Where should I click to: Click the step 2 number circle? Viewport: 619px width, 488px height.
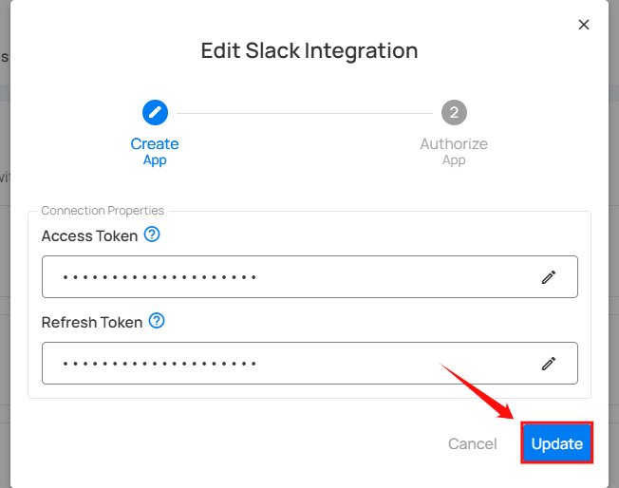pos(454,113)
